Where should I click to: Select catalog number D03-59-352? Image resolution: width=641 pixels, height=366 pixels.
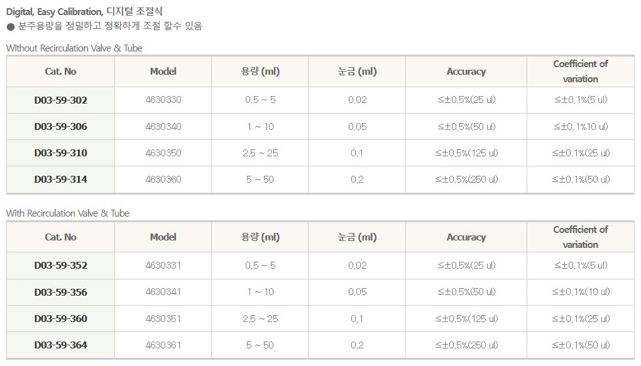click(x=61, y=266)
